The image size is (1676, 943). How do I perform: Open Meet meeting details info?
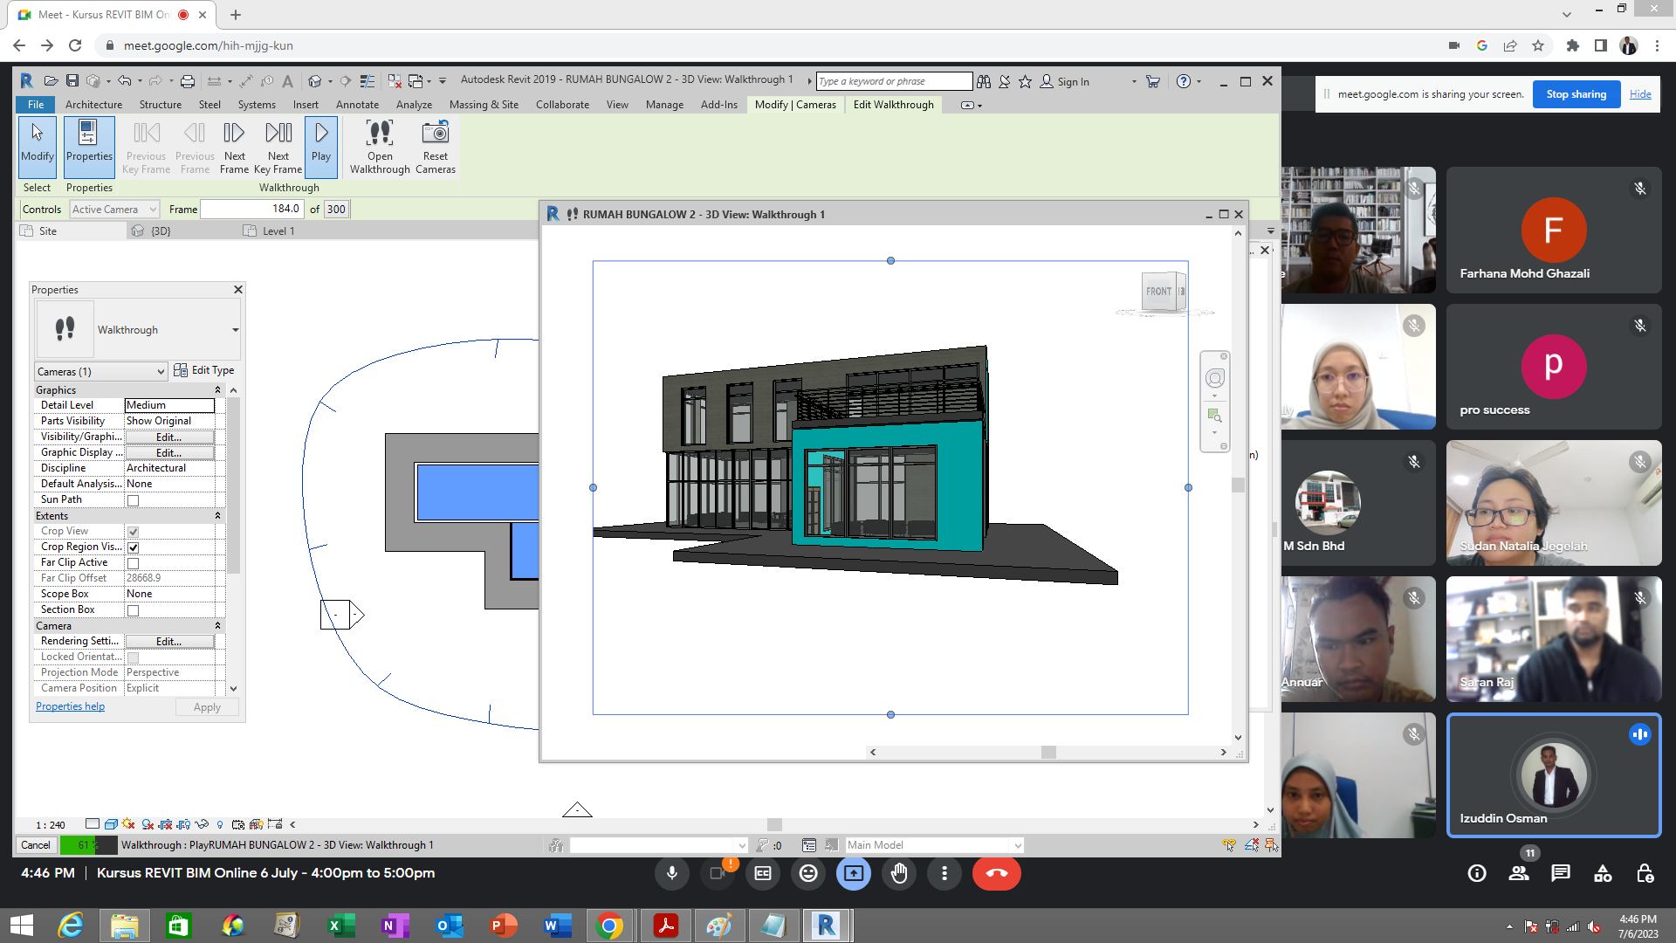1477,873
